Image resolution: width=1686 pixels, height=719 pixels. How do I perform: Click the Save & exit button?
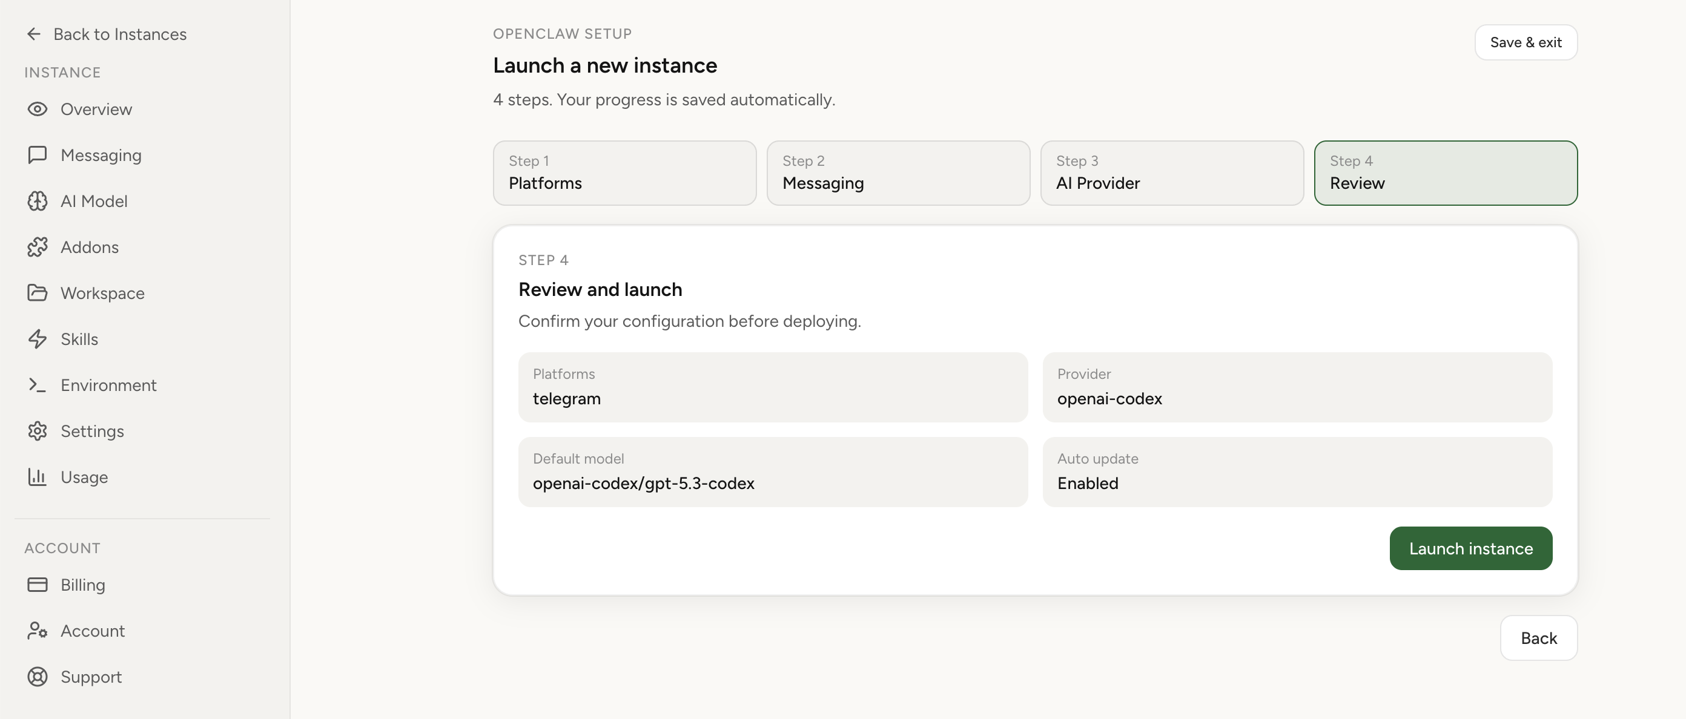1526,42
